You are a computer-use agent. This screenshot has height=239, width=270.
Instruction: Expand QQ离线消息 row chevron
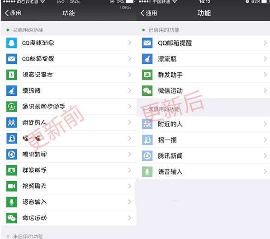click(x=130, y=43)
